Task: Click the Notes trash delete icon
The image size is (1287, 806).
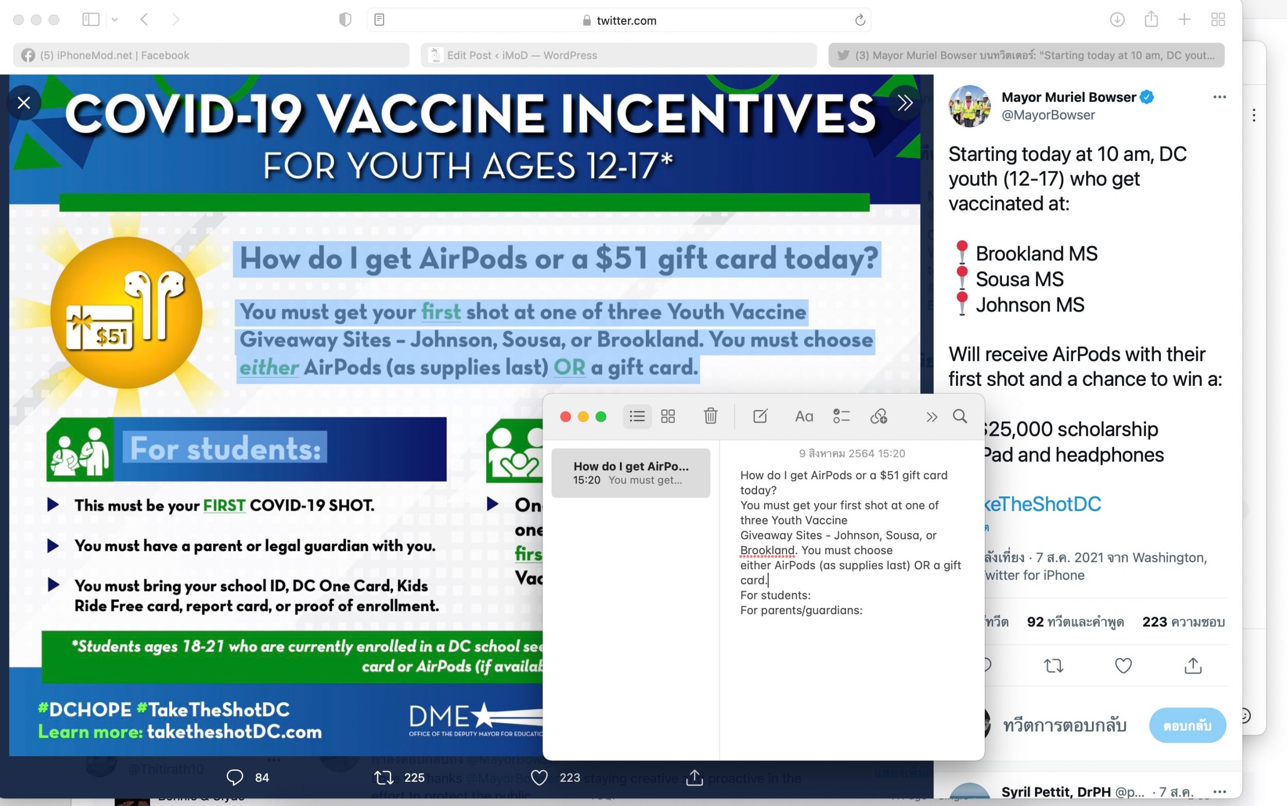Action: (x=710, y=417)
